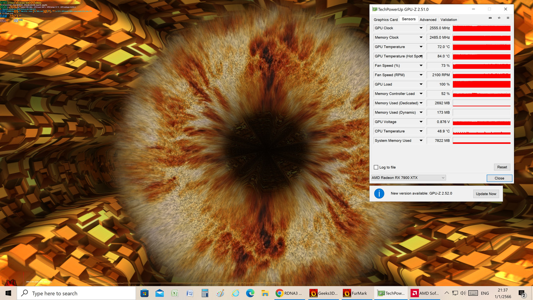The image size is (533, 300).
Task: Click ENG input language indicator
Action: (485, 293)
